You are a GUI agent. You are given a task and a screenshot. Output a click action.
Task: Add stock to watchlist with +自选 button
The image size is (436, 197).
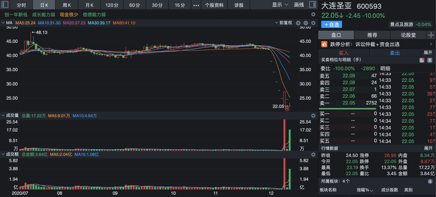pyautogui.click(x=332, y=24)
